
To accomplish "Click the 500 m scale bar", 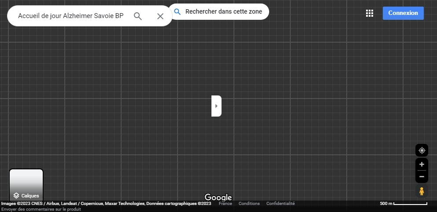I will pos(403,203).
